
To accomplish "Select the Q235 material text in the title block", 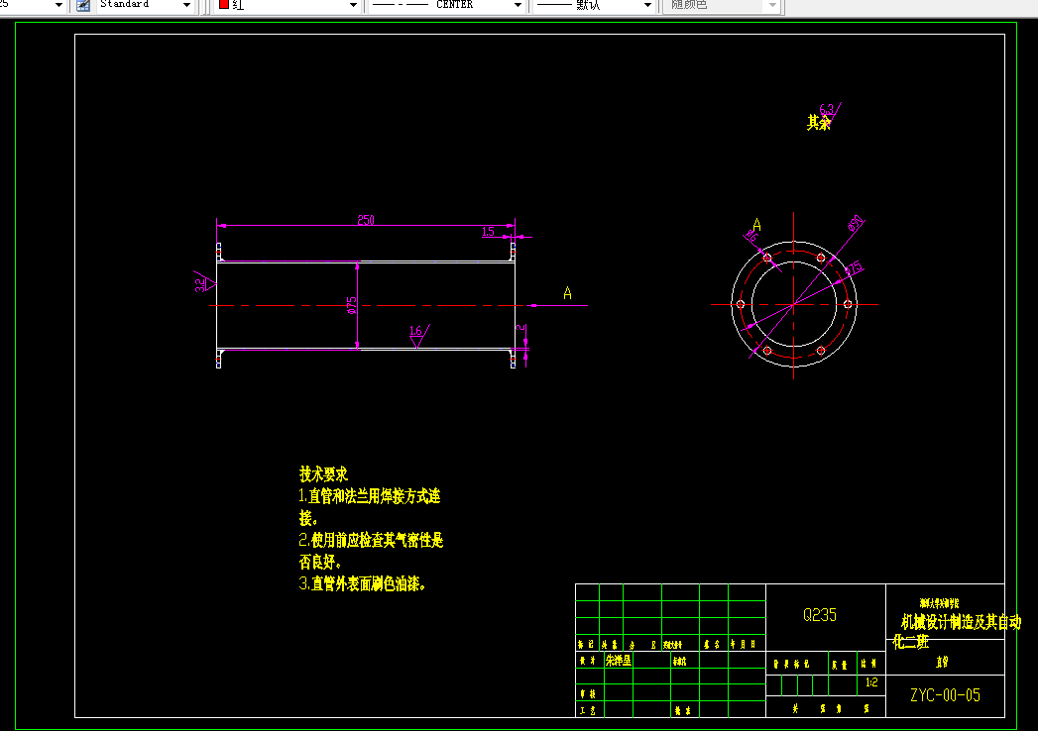I will (820, 615).
